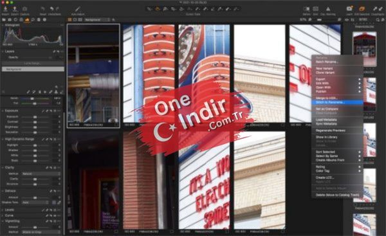This screenshot has width=386, height=236.
Task: Collapse the Clarity panel
Action: 3,168
